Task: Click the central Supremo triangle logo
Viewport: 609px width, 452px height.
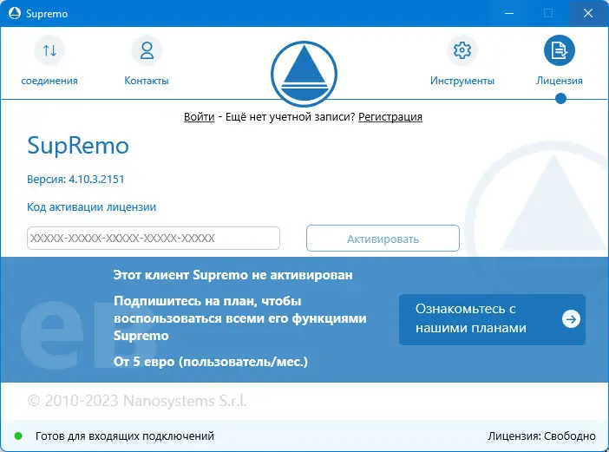Action: click(x=304, y=74)
